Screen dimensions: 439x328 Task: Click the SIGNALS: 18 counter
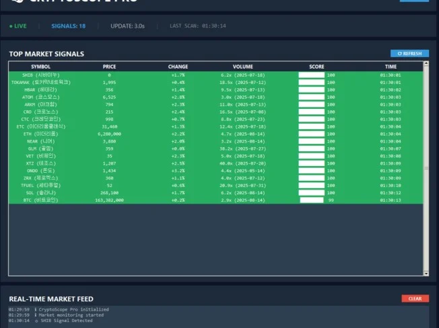click(68, 26)
